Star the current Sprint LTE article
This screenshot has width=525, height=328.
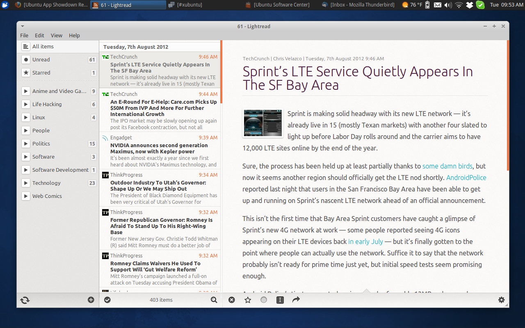(247, 300)
